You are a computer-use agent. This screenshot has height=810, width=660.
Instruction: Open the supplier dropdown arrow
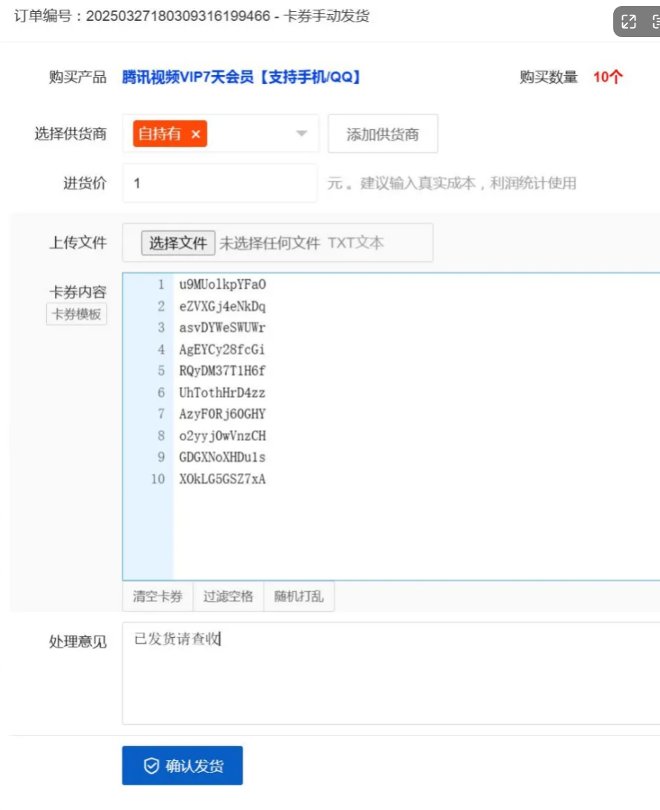coord(301,134)
